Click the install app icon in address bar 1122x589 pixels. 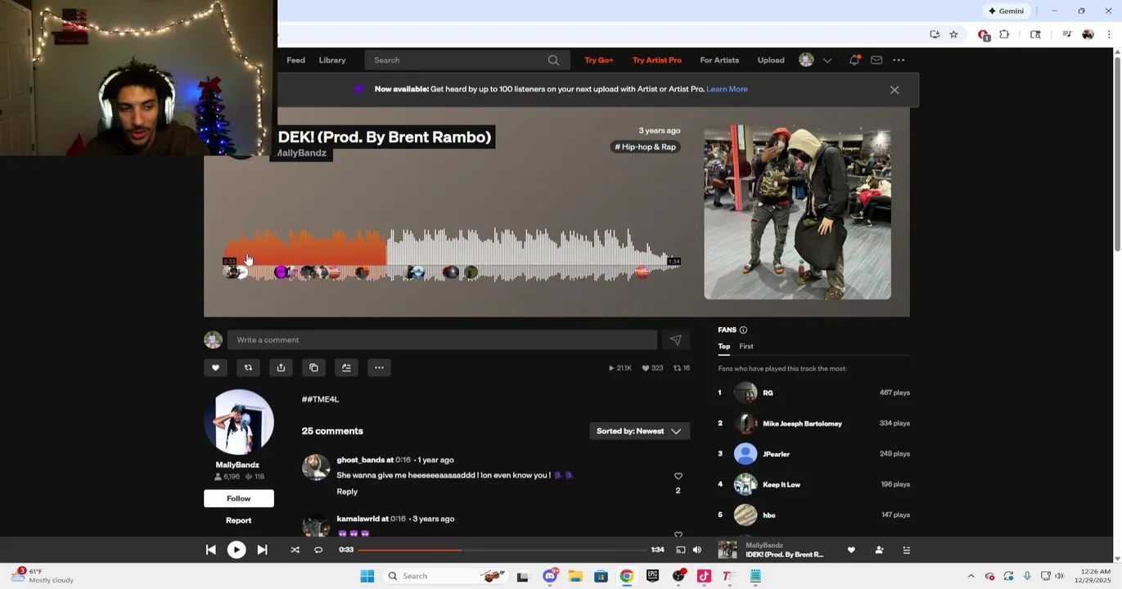[935, 34]
